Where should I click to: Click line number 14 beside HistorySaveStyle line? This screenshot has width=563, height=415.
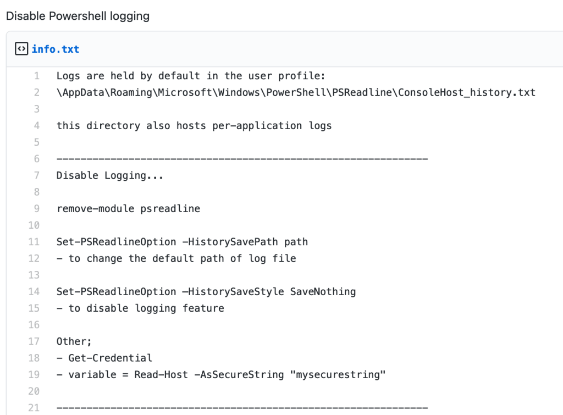[x=34, y=291]
